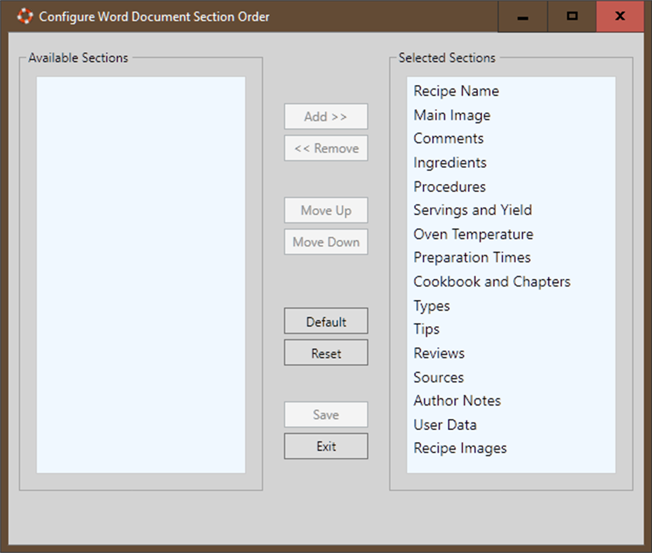Click the application icon in the title bar
Screen dimensions: 652x553
point(25,16)
